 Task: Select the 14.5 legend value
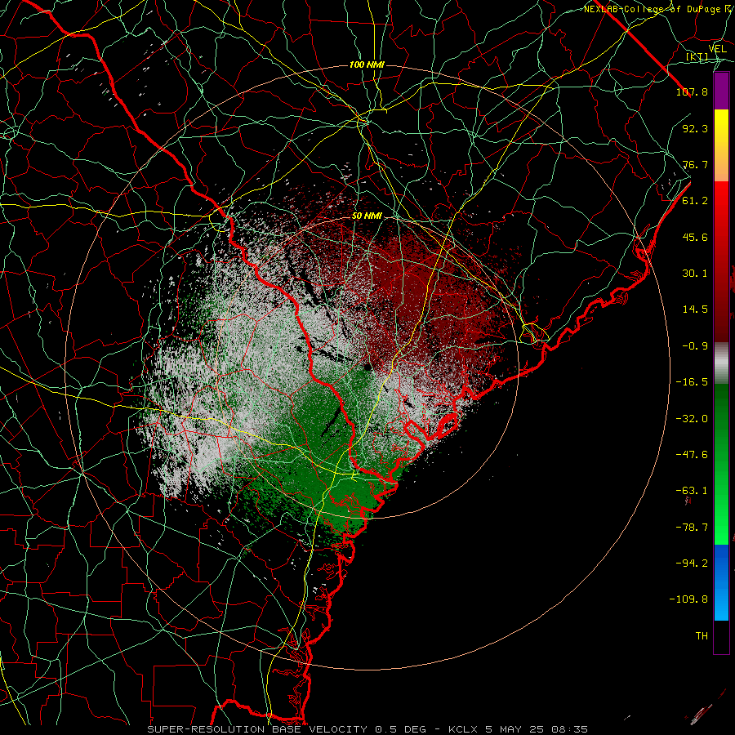[695, 310]
